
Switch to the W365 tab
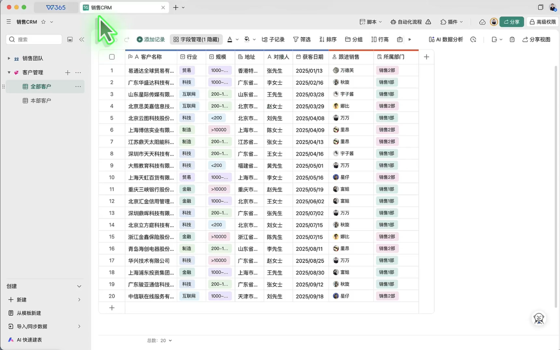click(x=56, y=8)
